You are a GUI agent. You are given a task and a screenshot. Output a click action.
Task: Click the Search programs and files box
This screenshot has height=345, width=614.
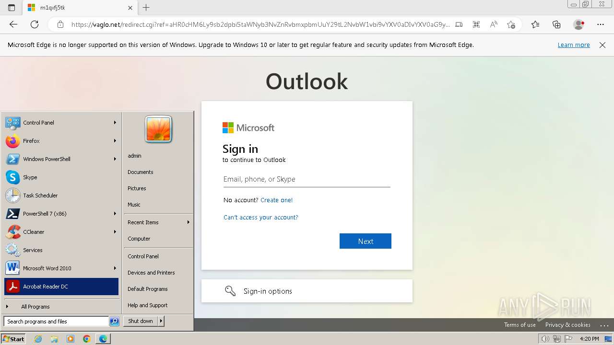(x=56, y=322)
